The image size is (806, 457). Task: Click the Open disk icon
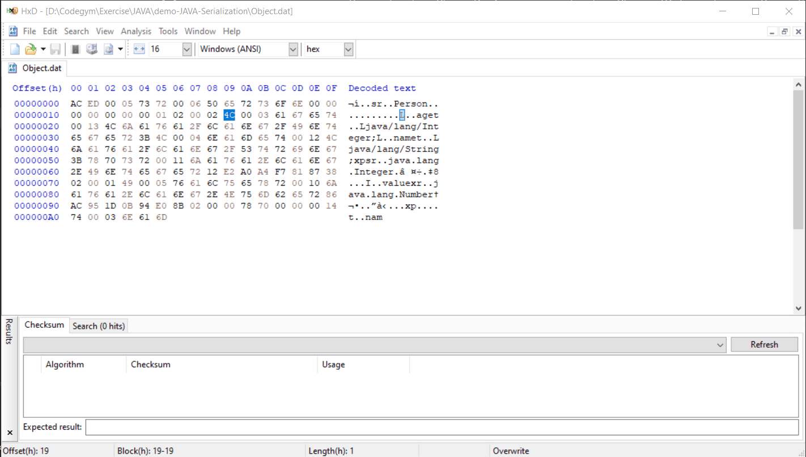91,49
